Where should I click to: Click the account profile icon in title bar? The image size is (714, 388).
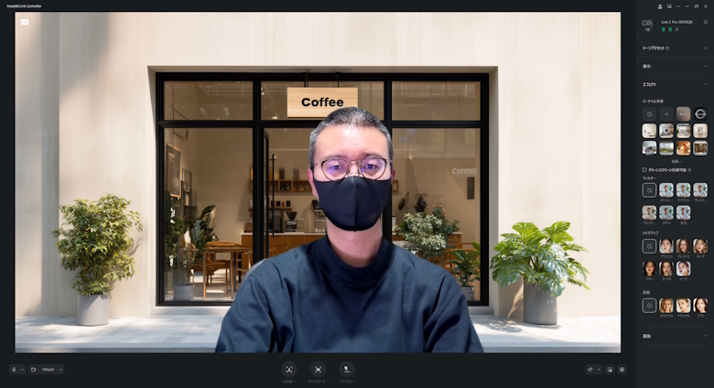pyautogui.click(x=660, y=5)
